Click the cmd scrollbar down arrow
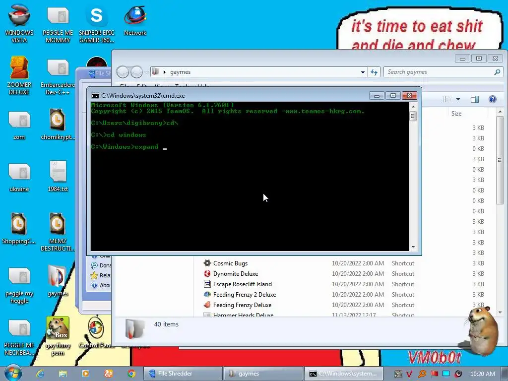Screen dimensions: 508x381 (413, 247)
